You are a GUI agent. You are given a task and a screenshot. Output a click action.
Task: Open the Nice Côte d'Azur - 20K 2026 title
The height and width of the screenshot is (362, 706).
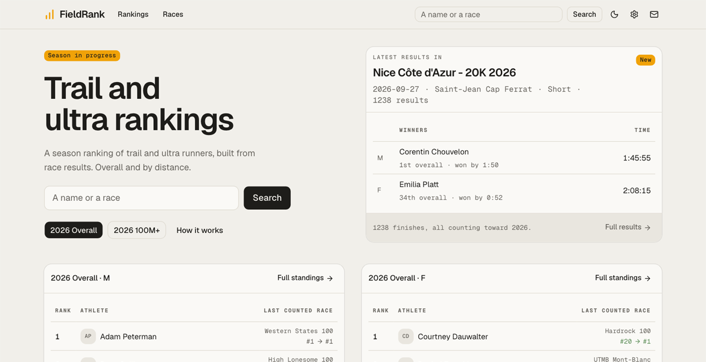pyautogui.click(x=444, y=72)
